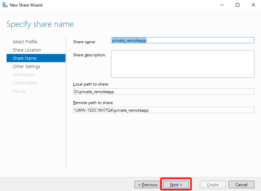Click the "Share description:" label
The image size is (261, 191).
coord(89,55)
